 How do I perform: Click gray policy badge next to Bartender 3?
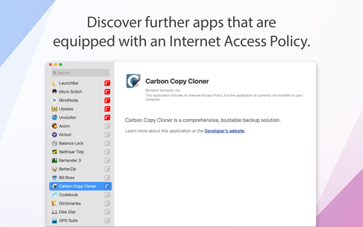click(107, 160)
